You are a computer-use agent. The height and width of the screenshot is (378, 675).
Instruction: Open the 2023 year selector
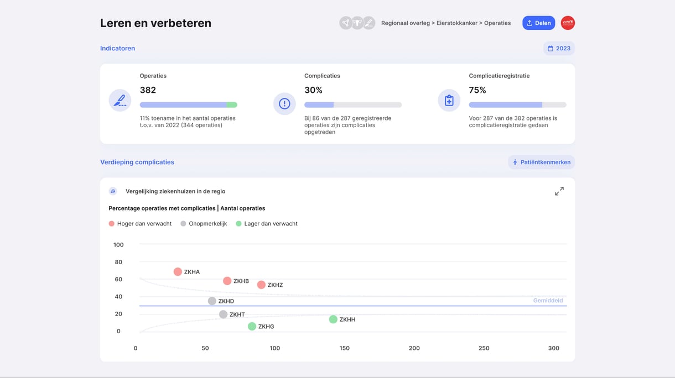[559, 48]
